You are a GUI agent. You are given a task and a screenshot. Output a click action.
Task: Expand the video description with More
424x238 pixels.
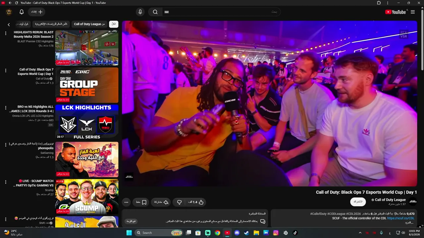409,222
